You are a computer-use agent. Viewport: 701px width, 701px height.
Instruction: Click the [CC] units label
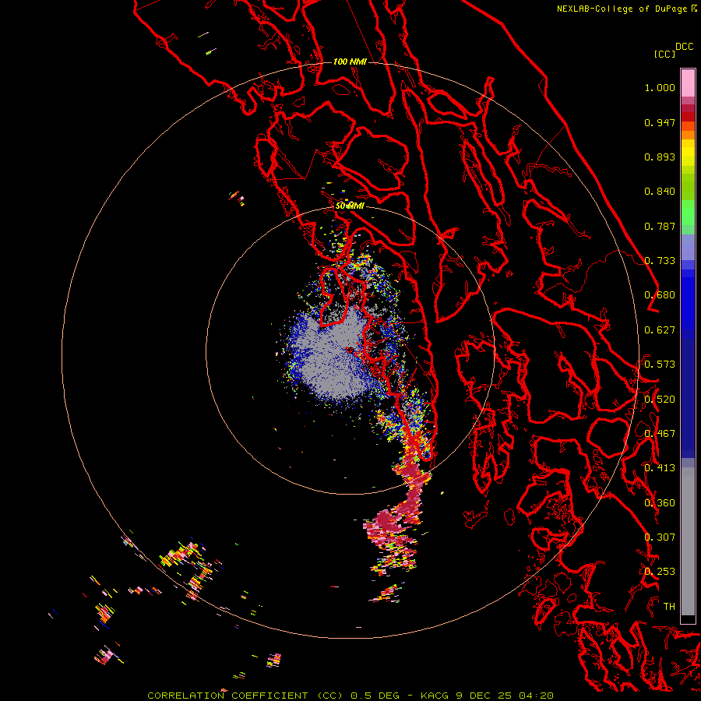pyautogui.click(x=664, y=54)
